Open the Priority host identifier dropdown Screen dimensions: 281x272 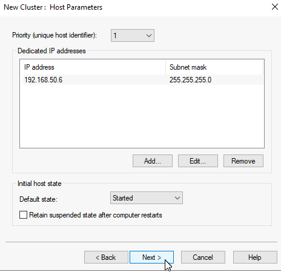(133, 36)
